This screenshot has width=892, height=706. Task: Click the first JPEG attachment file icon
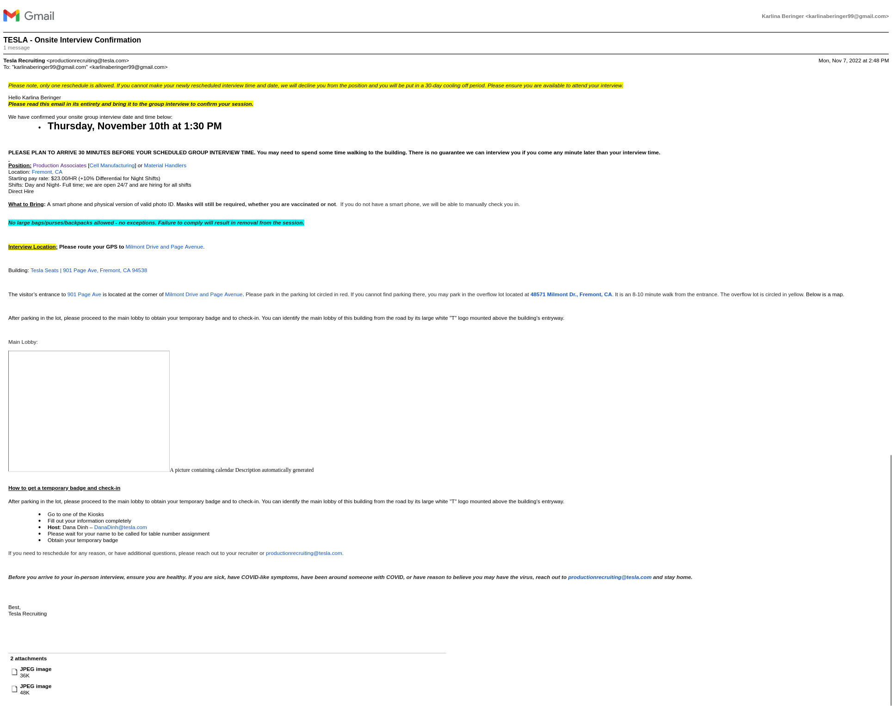pyautogui.click(x=14, y=672)
